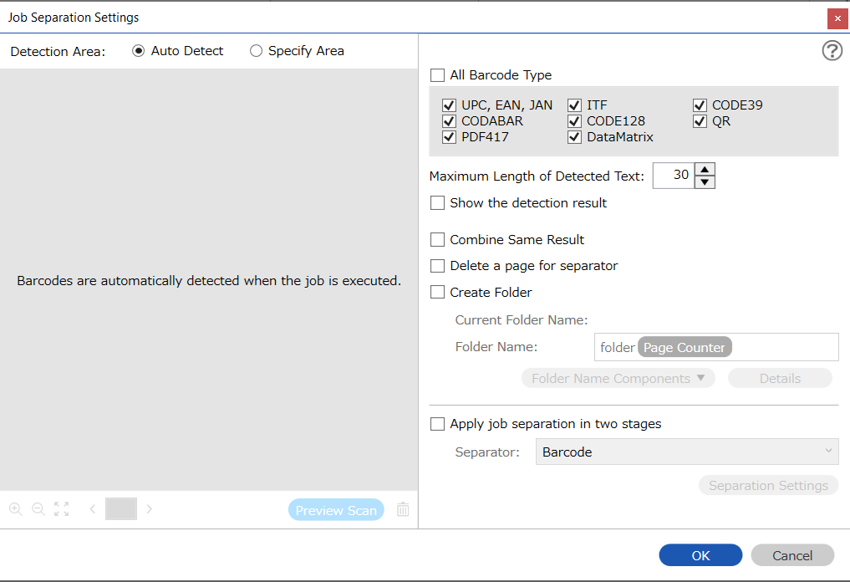The height and width of the screenshot is (582, 850).
Task: Click the Folder Name input field
Action: tap(716, 347)
